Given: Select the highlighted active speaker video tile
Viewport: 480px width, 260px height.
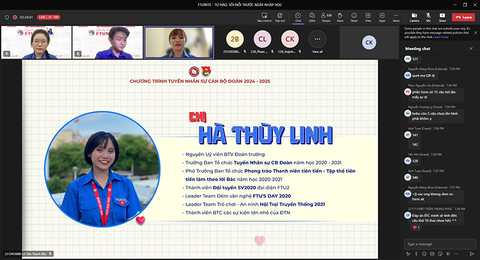Looking at the screenshot, I should pyautogui.click(x=179, y=42).
